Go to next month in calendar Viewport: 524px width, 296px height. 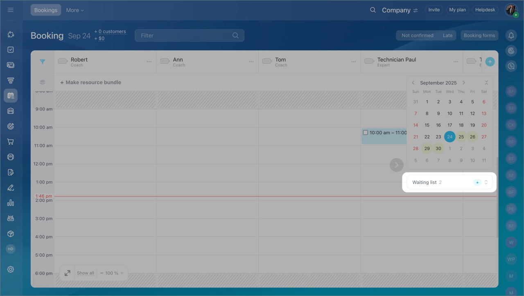[464, 83]
